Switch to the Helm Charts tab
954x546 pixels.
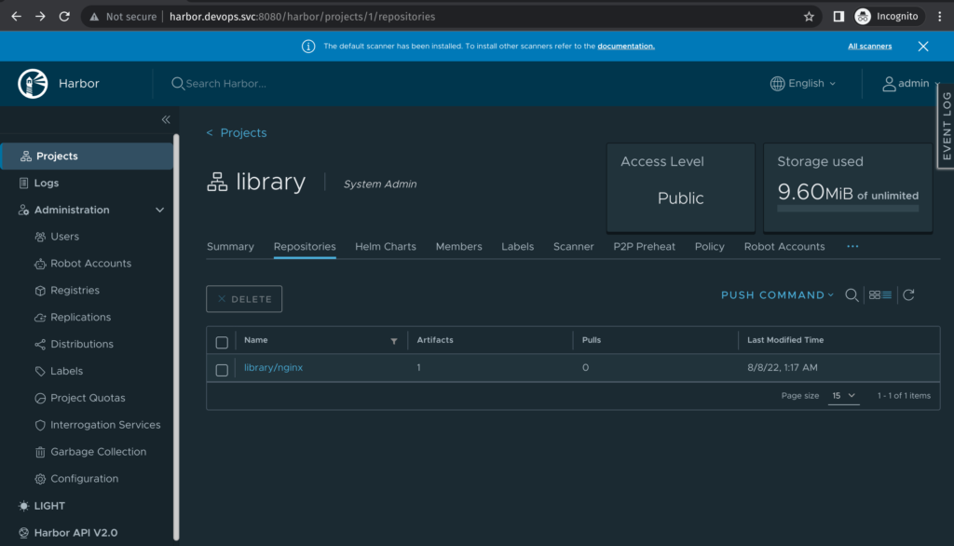click(385, 247)
